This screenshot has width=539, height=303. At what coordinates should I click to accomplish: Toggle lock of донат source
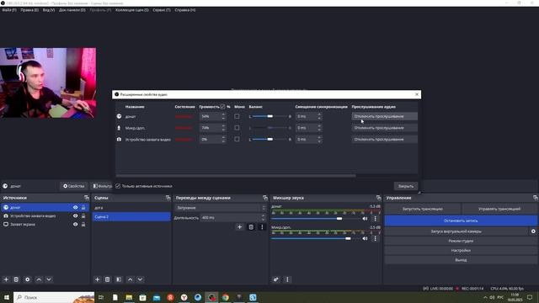83,208
